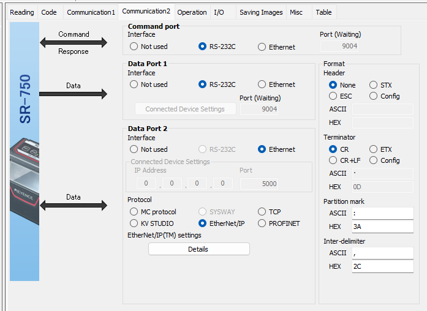Set terminator to CR+LF
The image size is (427, 311).
(344, 160)
